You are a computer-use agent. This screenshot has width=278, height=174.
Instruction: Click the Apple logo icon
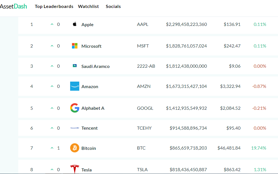point(75,24)
